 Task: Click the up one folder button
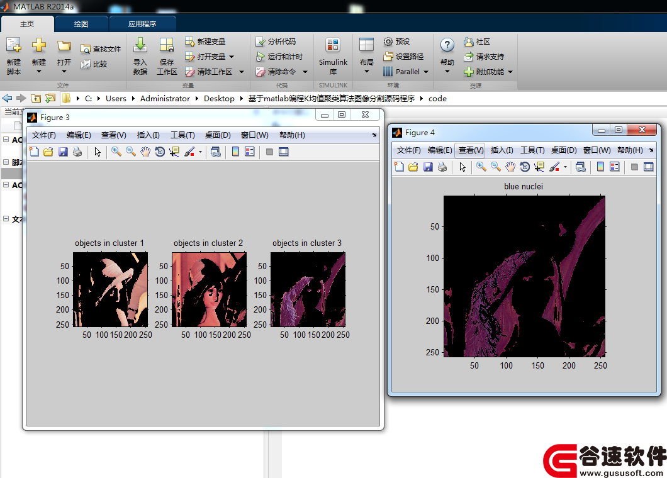[x=36, y=98]
